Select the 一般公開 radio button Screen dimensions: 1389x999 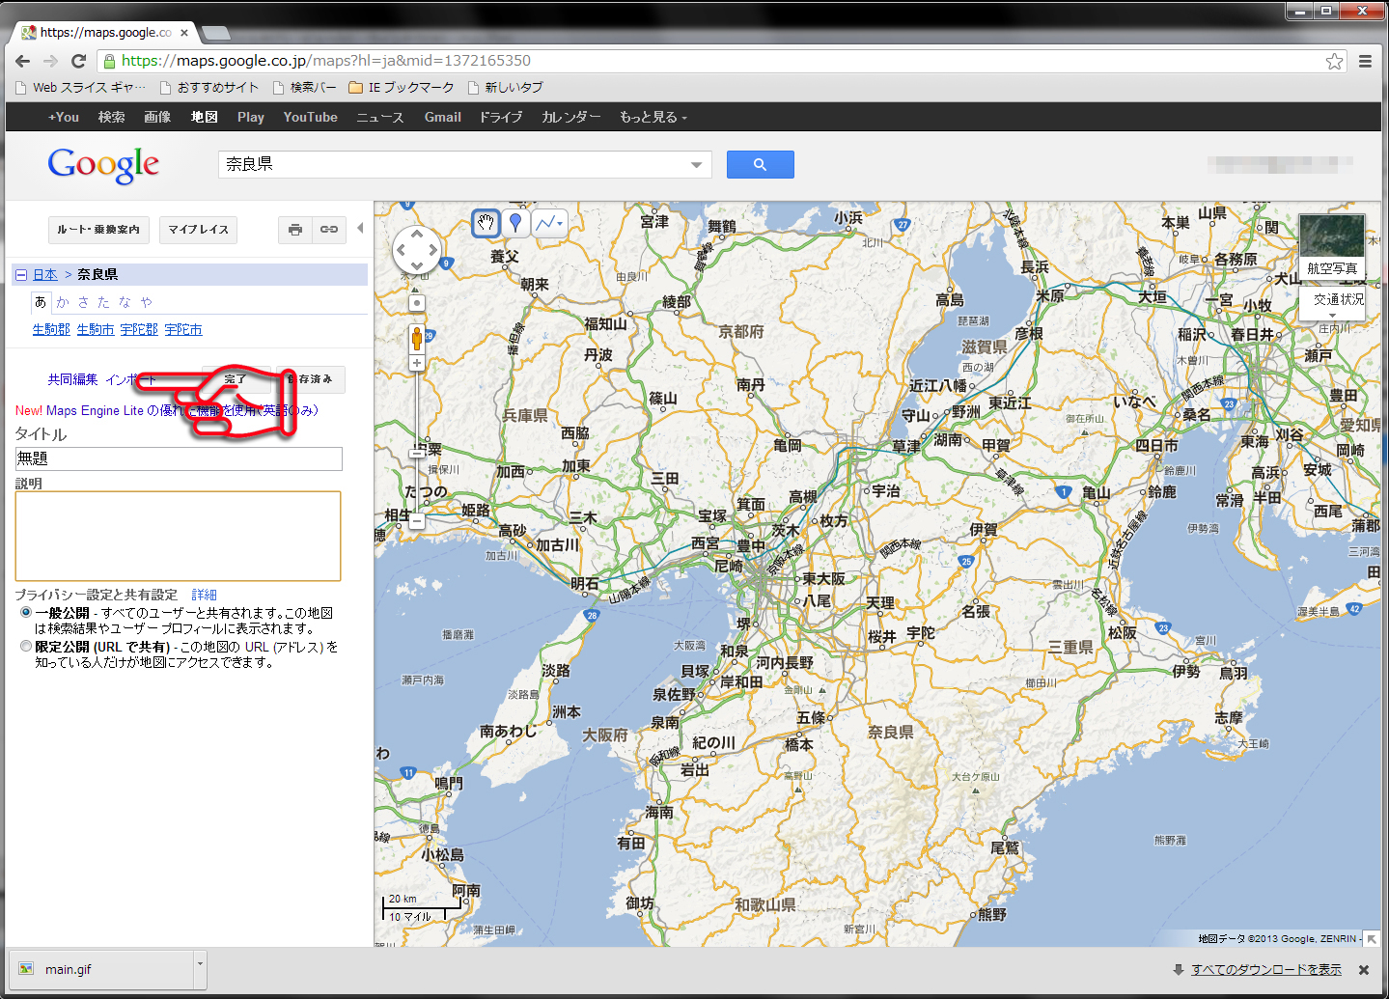coord(26,613)
